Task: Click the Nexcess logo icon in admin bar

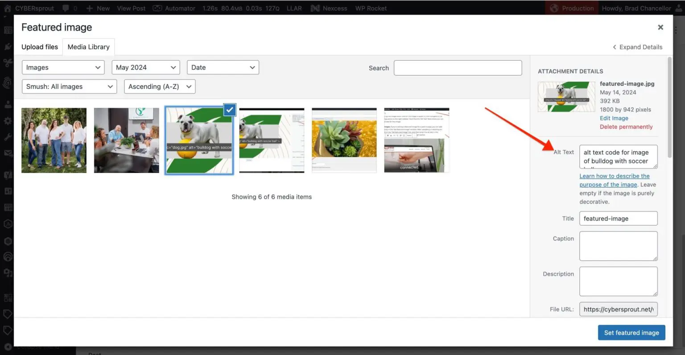Action: [x=315, y=8]
